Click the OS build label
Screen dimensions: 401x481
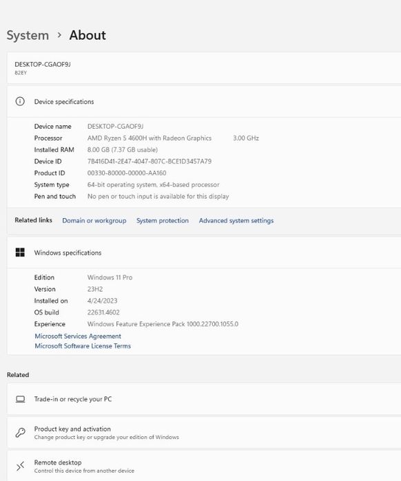coord(47,312)
